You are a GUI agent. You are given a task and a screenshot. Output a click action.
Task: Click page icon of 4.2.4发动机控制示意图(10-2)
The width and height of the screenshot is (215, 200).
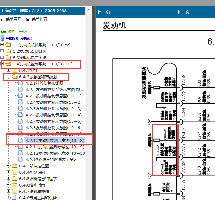pos(21,102)
